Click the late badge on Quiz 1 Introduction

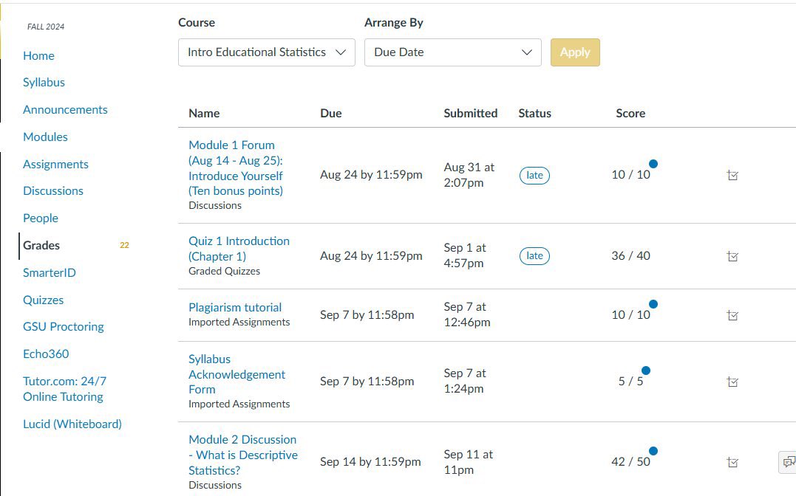(534, 256)
